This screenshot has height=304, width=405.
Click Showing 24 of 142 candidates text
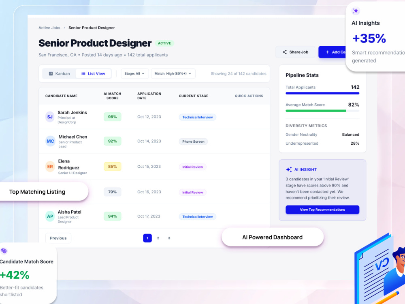coord(239,74)
